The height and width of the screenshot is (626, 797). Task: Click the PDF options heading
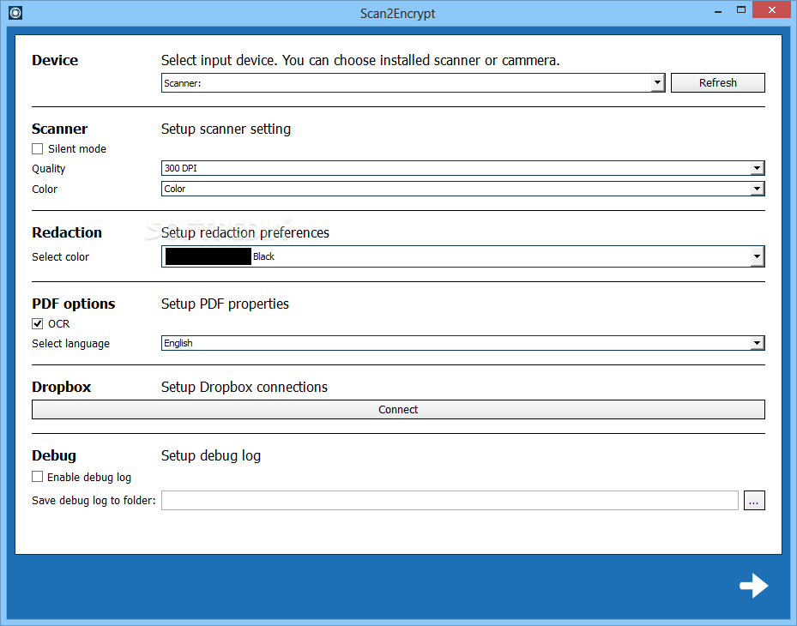click(x=74, y=304)
